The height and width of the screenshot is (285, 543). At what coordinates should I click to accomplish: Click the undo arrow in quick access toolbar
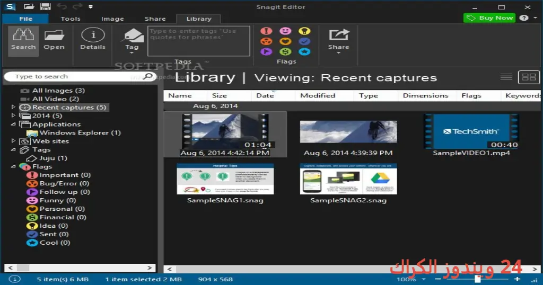(x=62, y=6)
